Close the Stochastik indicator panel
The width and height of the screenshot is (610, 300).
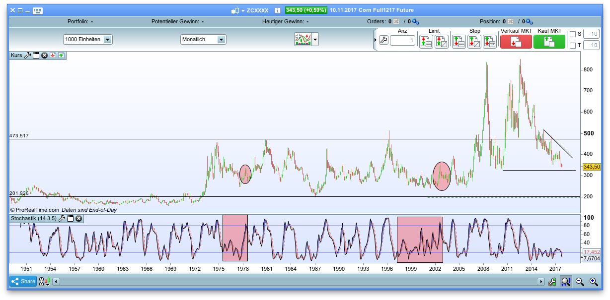coord(78,218)
